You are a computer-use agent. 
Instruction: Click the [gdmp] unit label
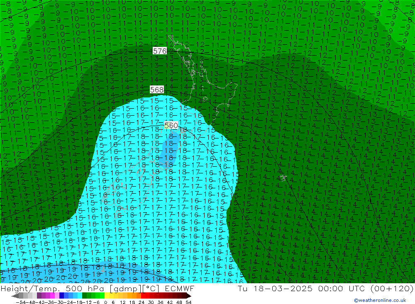tap(126, 289)
